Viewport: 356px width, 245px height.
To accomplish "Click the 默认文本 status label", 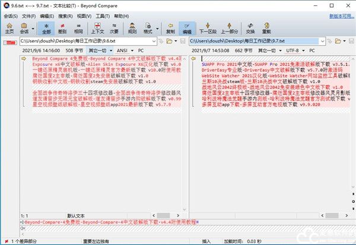I will [76, 216].
